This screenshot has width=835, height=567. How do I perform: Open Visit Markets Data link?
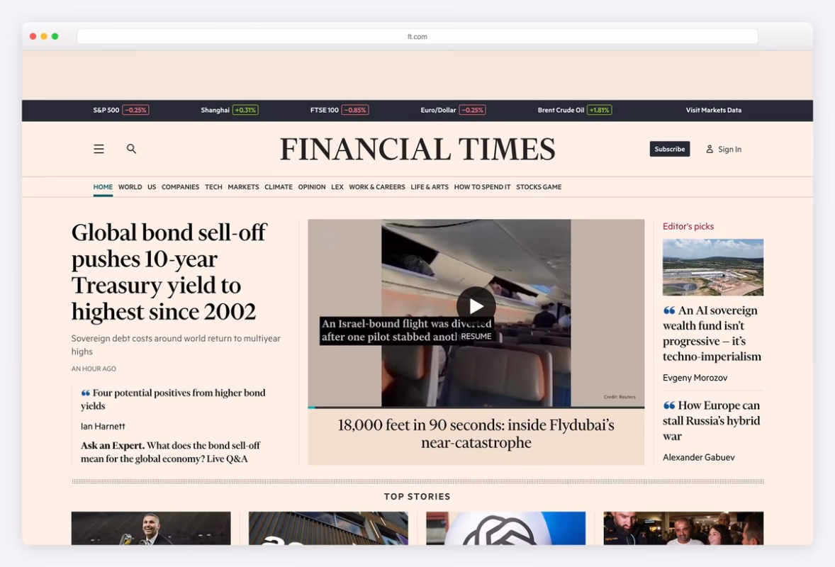tap(713, 110)
